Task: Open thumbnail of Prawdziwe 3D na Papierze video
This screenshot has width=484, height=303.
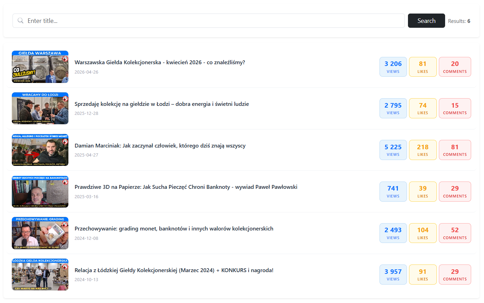Action: click(40, 192)
